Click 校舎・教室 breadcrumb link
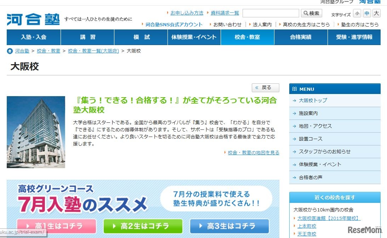387x238 pixels. pyautogui.click(x=49, y=51)
